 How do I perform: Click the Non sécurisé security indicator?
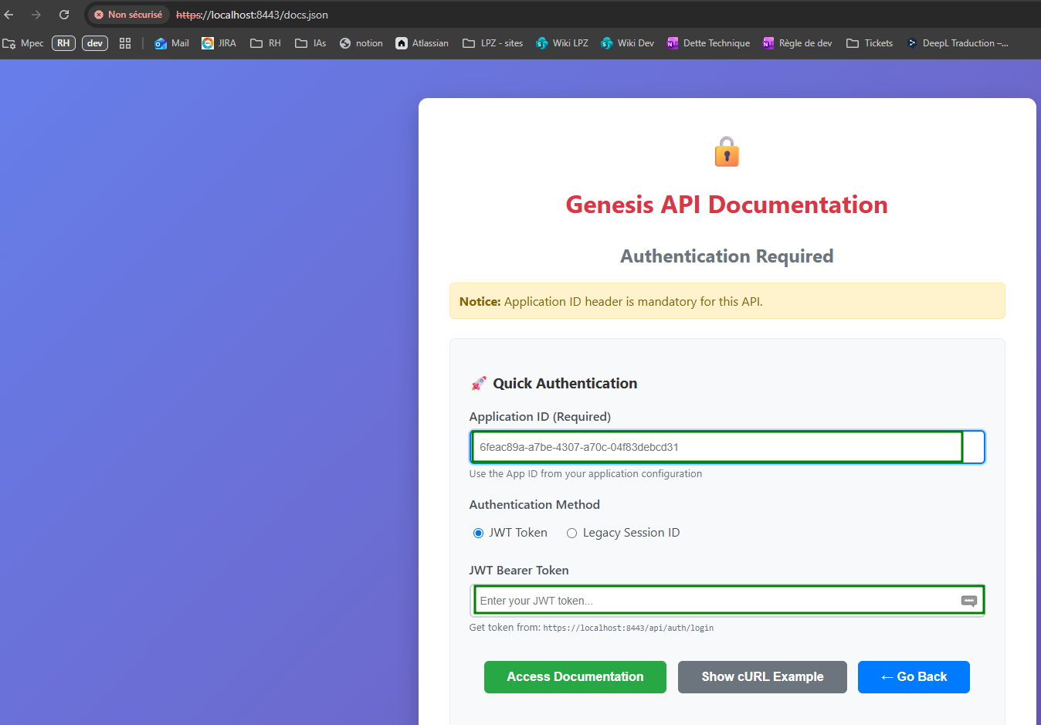click(127, 14)
